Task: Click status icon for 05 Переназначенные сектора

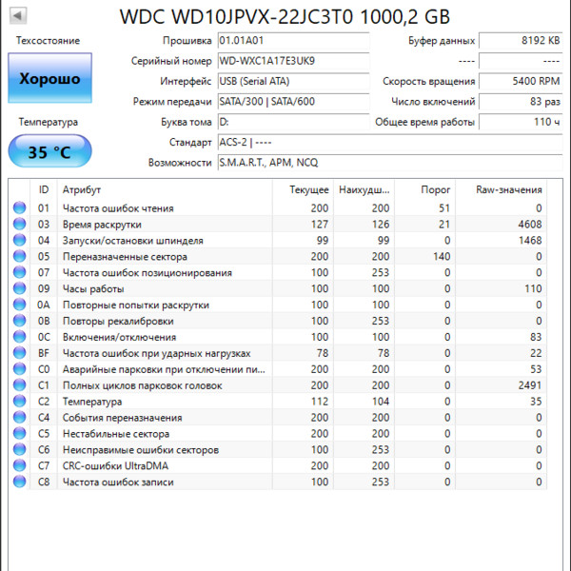Action: tap(19, 256)
